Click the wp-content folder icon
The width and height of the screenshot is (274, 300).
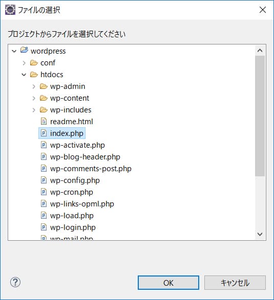point(44,98)
